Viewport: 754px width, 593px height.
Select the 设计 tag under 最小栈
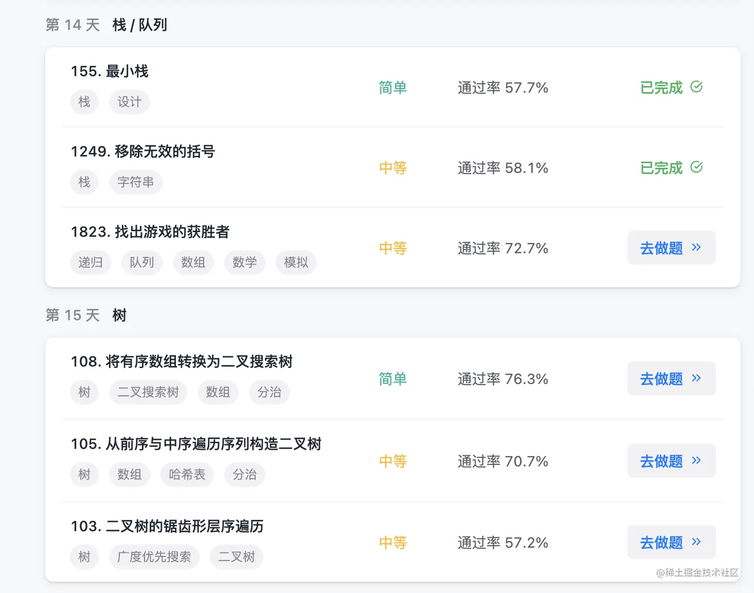tap(129, 102)
